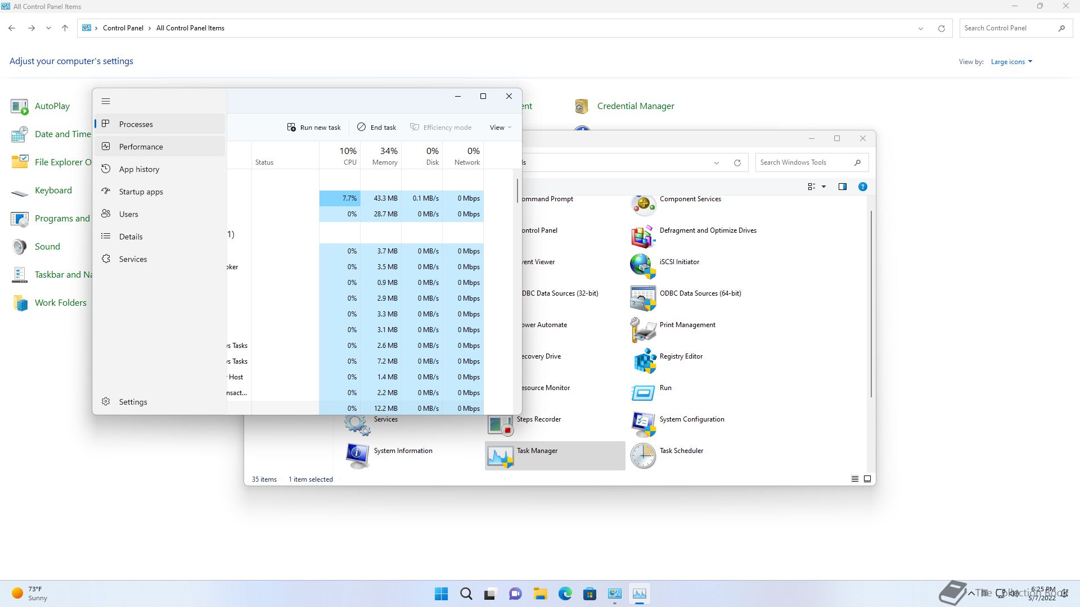This screenshot has width=1080, height=607.
Task: Open Sound settings in Control Panel
Action: (35, 247)
